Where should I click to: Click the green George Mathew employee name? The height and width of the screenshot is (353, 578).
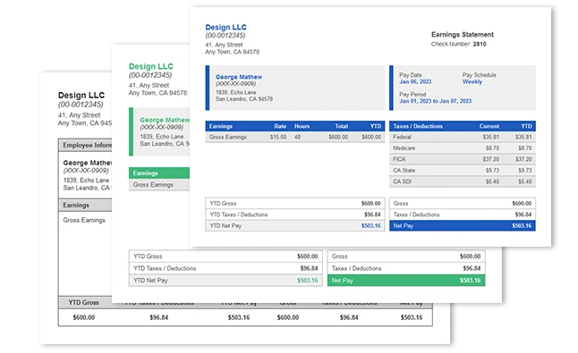pos(165,120)
